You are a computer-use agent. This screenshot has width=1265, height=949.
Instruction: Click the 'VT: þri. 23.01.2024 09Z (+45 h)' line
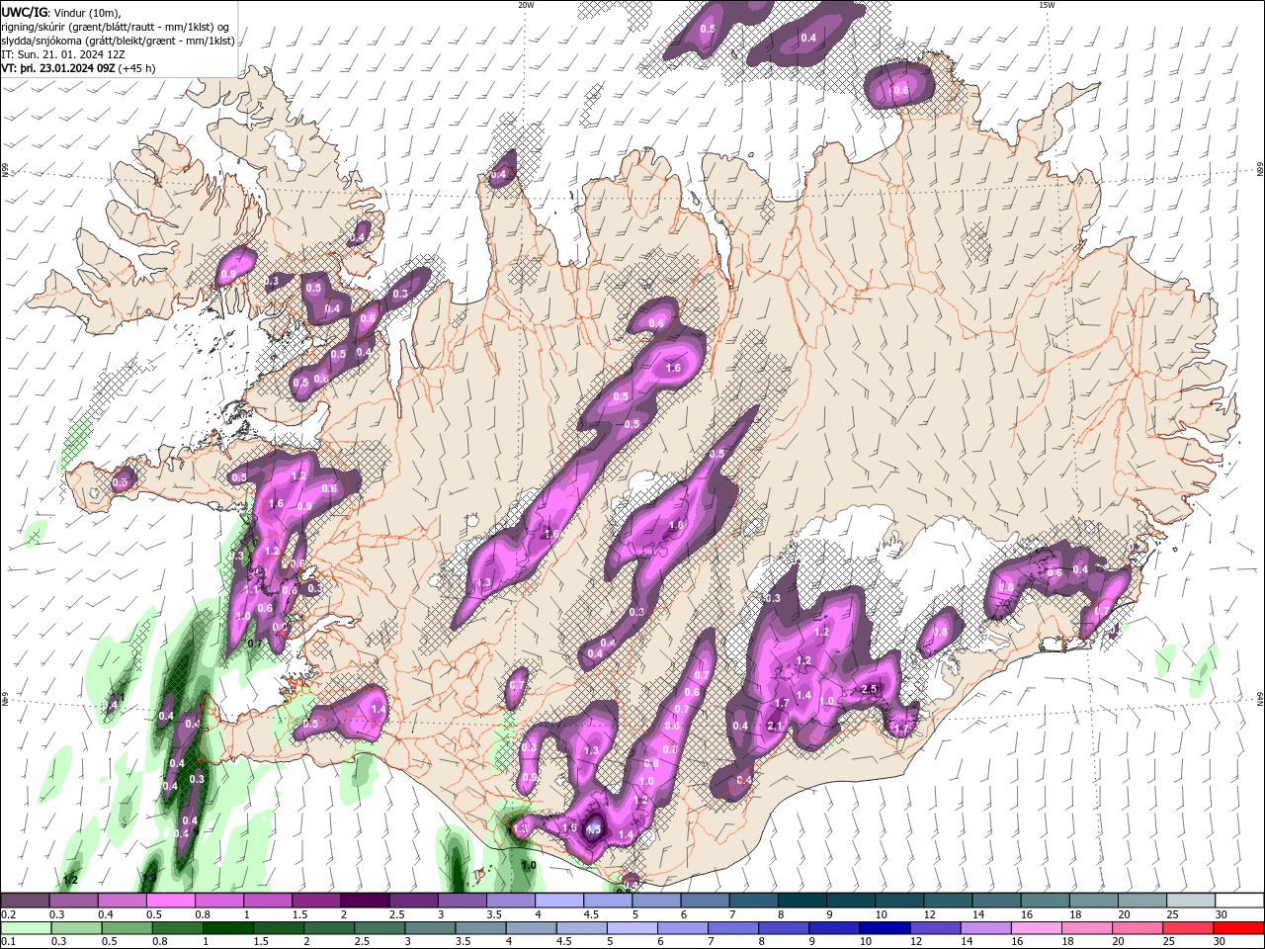click(78, 68)
